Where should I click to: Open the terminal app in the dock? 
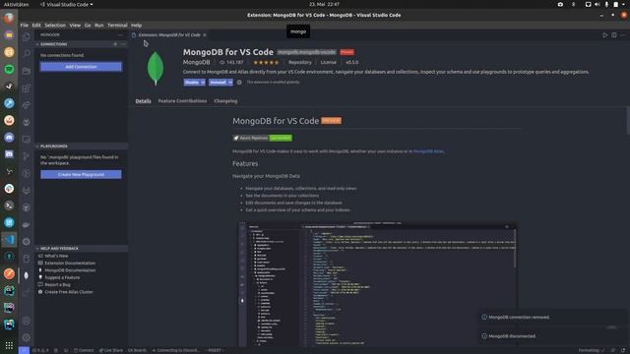pyautogui.click(x=9, y=206)
